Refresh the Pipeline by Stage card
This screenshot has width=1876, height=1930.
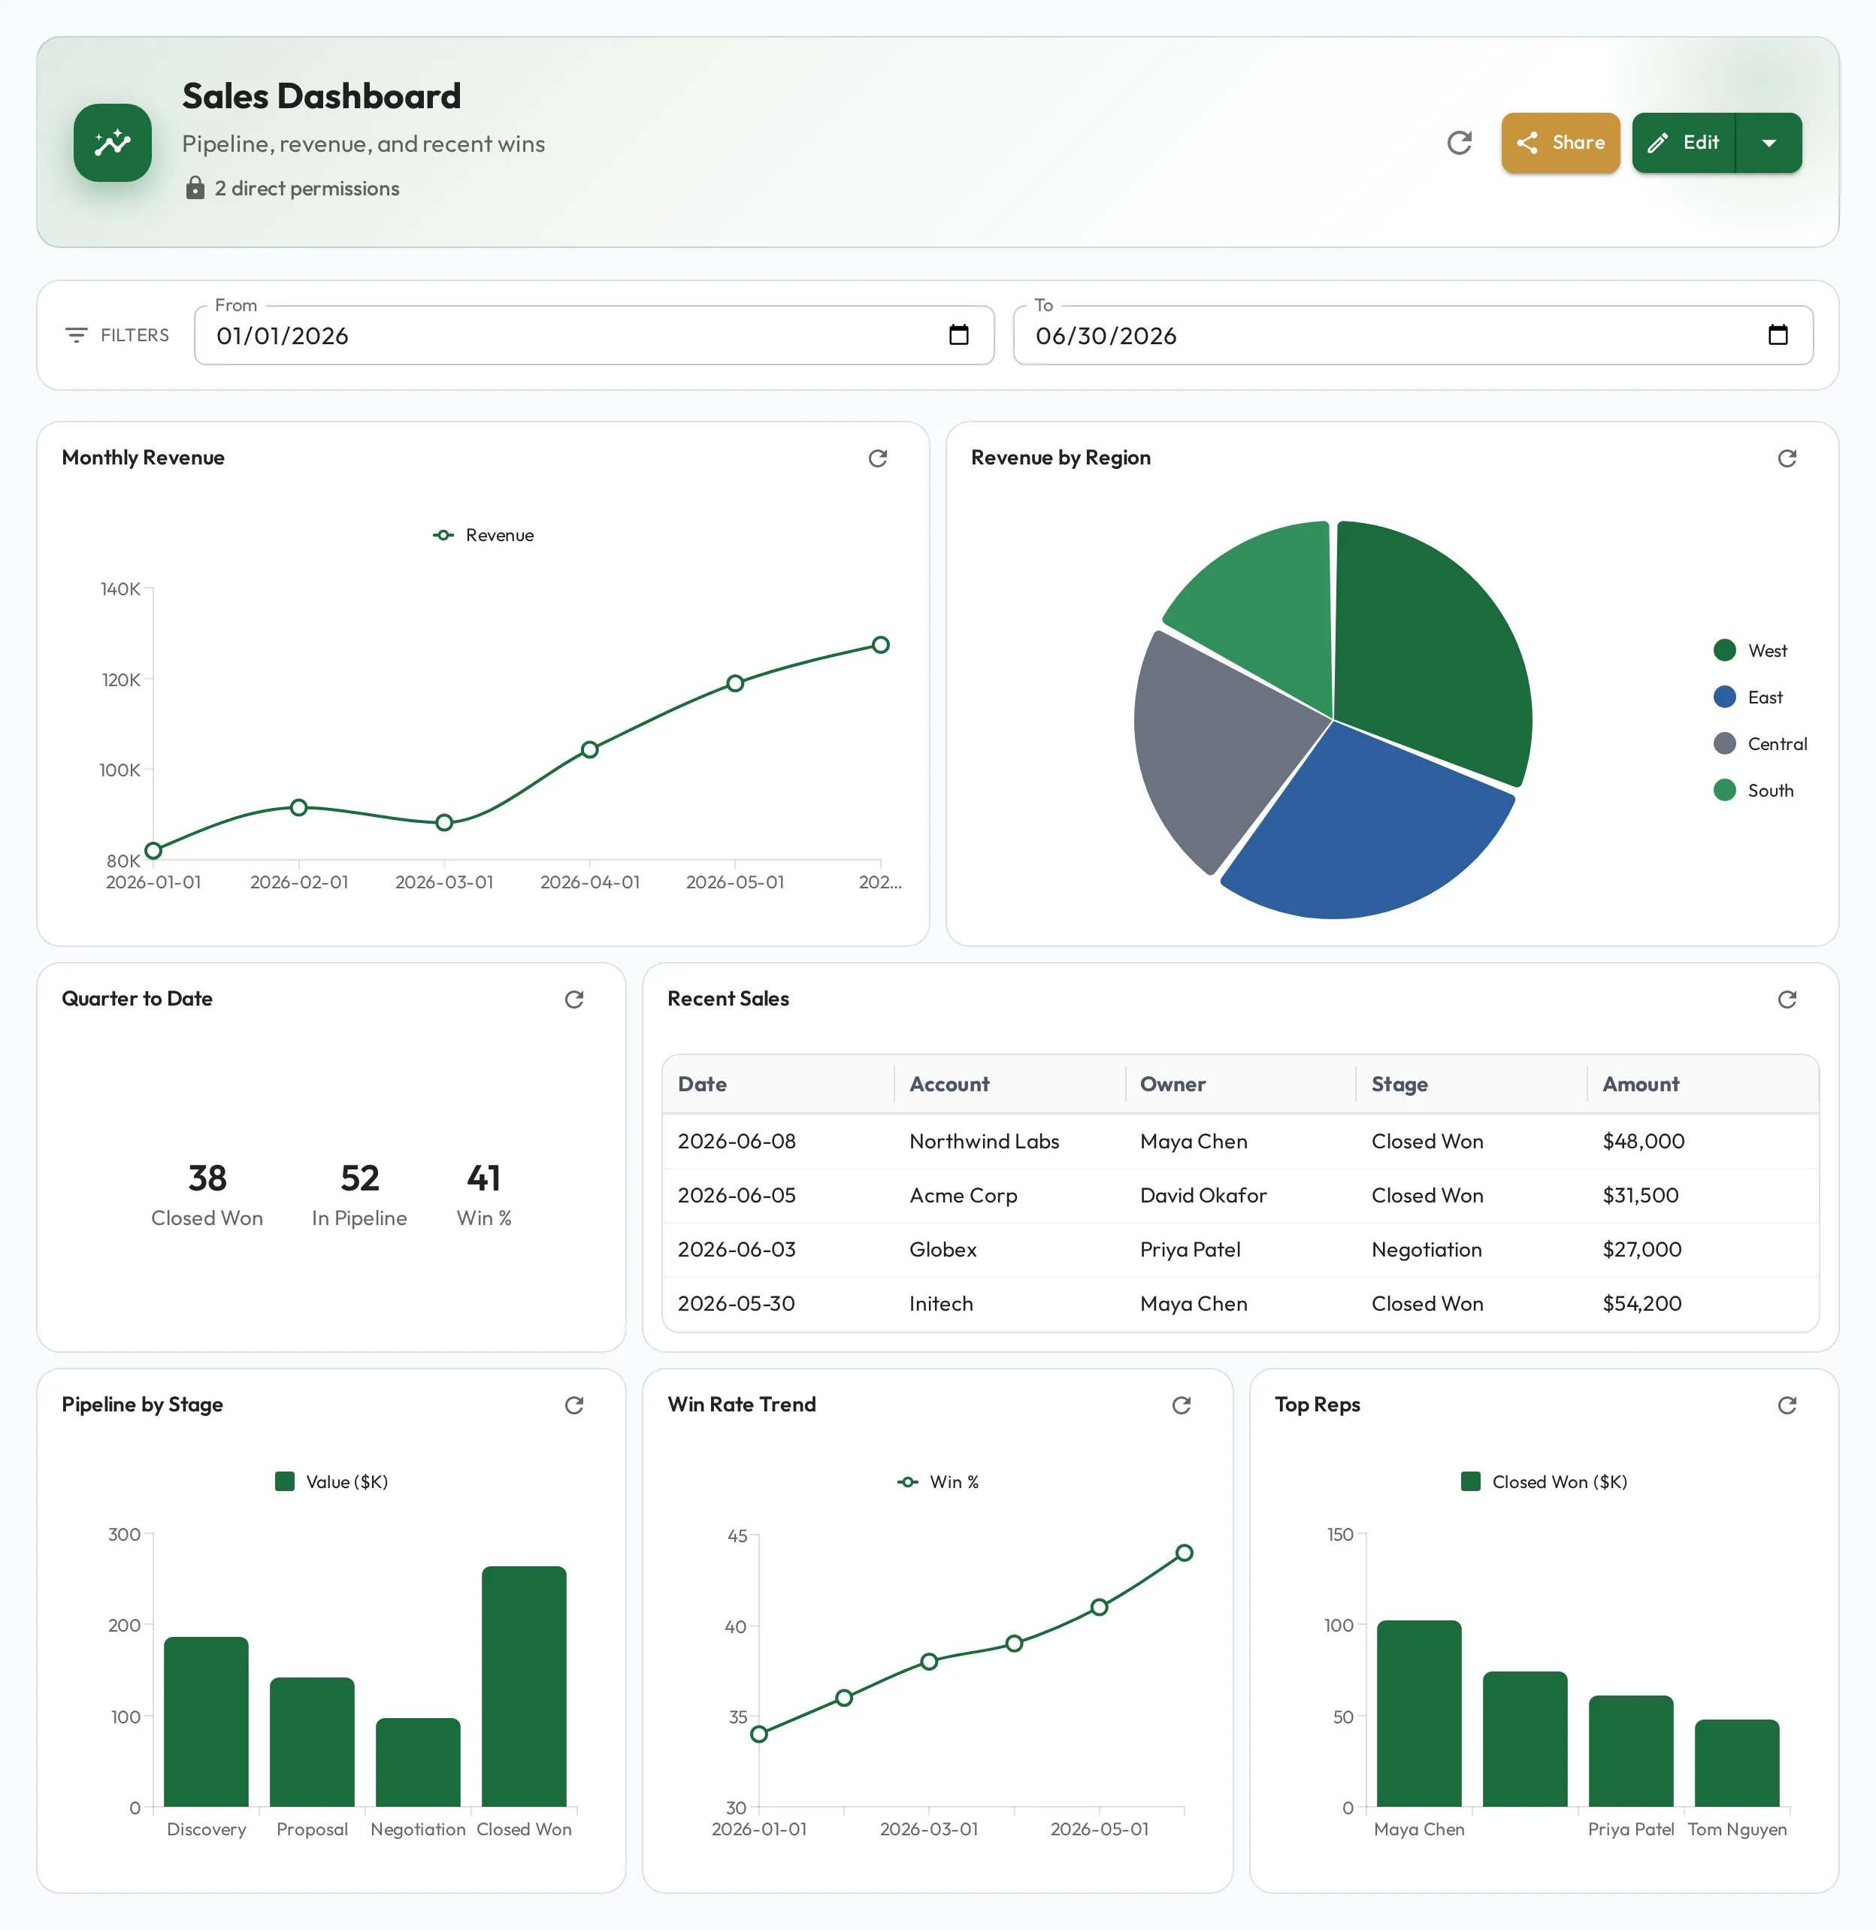(x=574, y=1405)
